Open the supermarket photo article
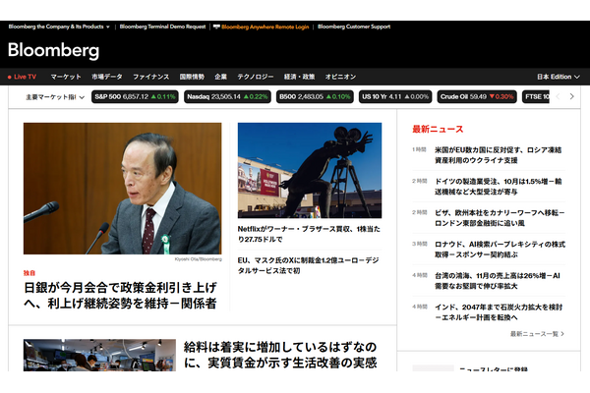This screenshot has height=393, width=590. (99, 355)
